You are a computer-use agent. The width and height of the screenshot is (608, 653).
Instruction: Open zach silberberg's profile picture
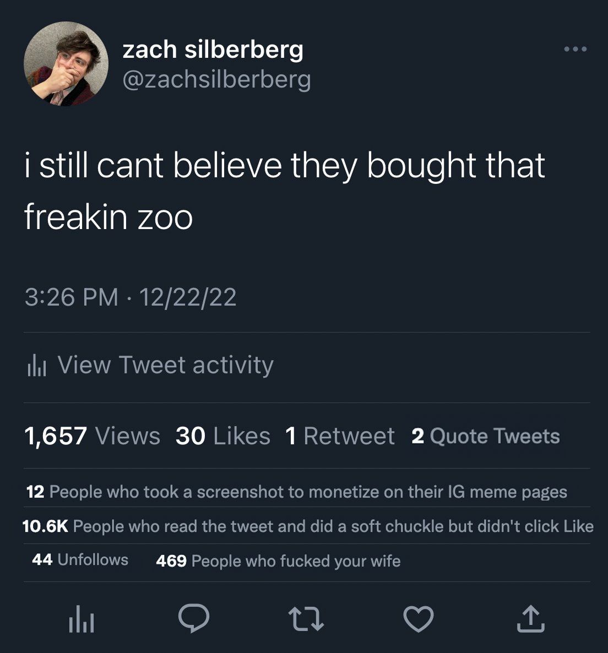(66, 63)
